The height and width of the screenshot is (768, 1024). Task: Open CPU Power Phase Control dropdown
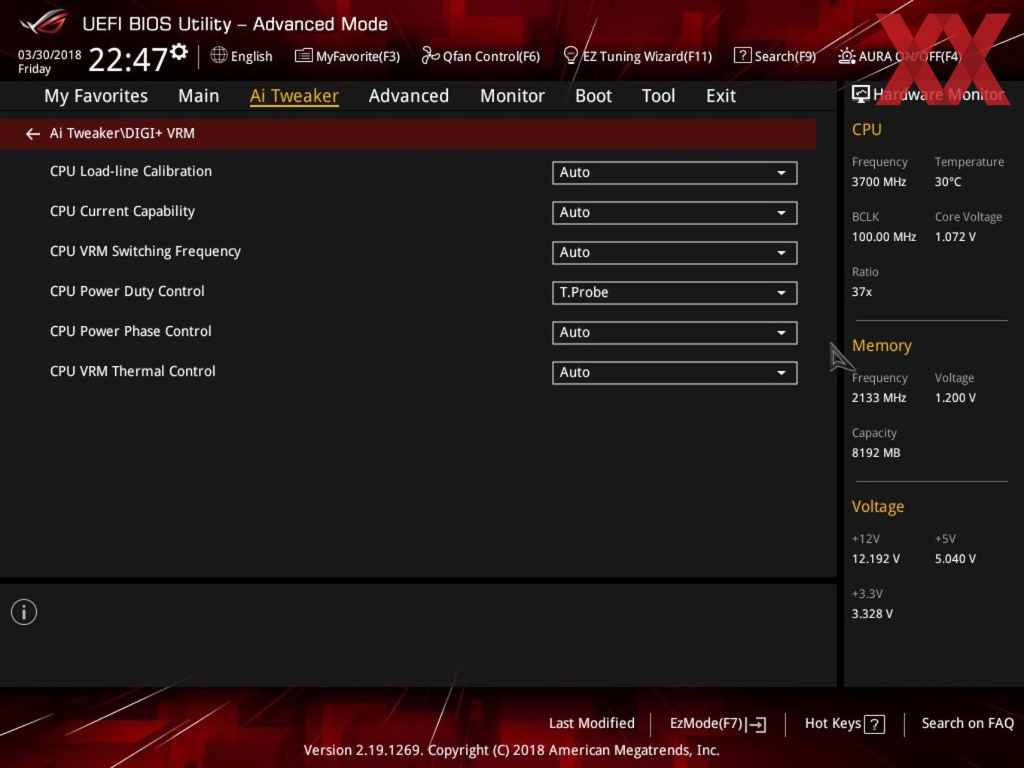(675, 332)
